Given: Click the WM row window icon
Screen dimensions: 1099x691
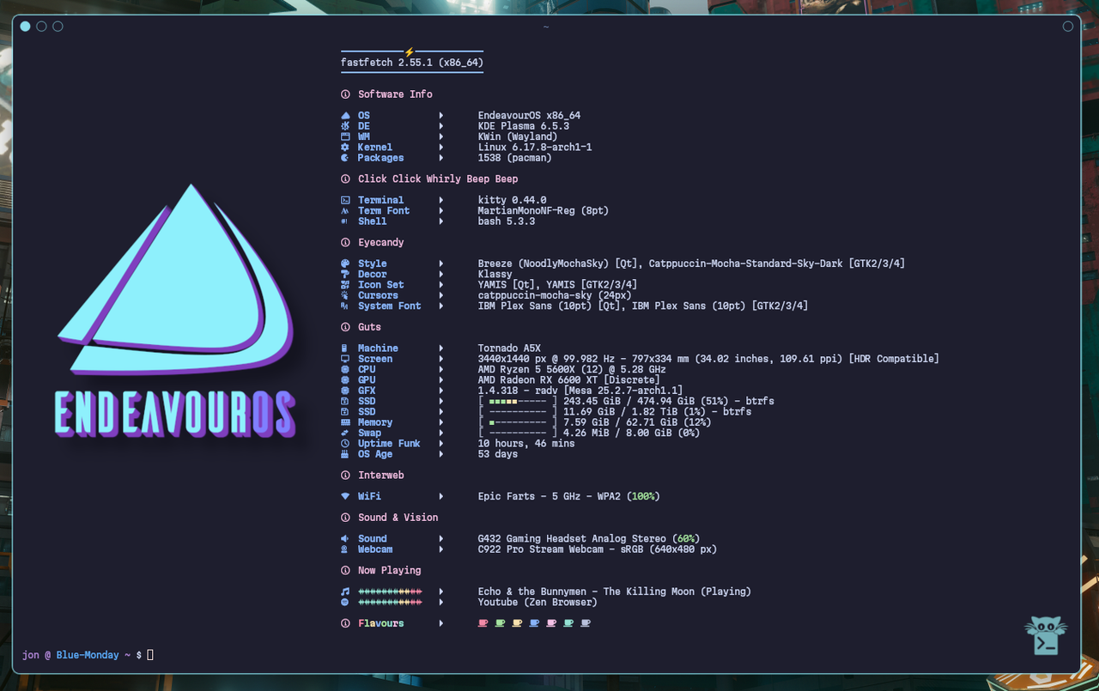Looking at the screenshot, I should tap(345, 136).
